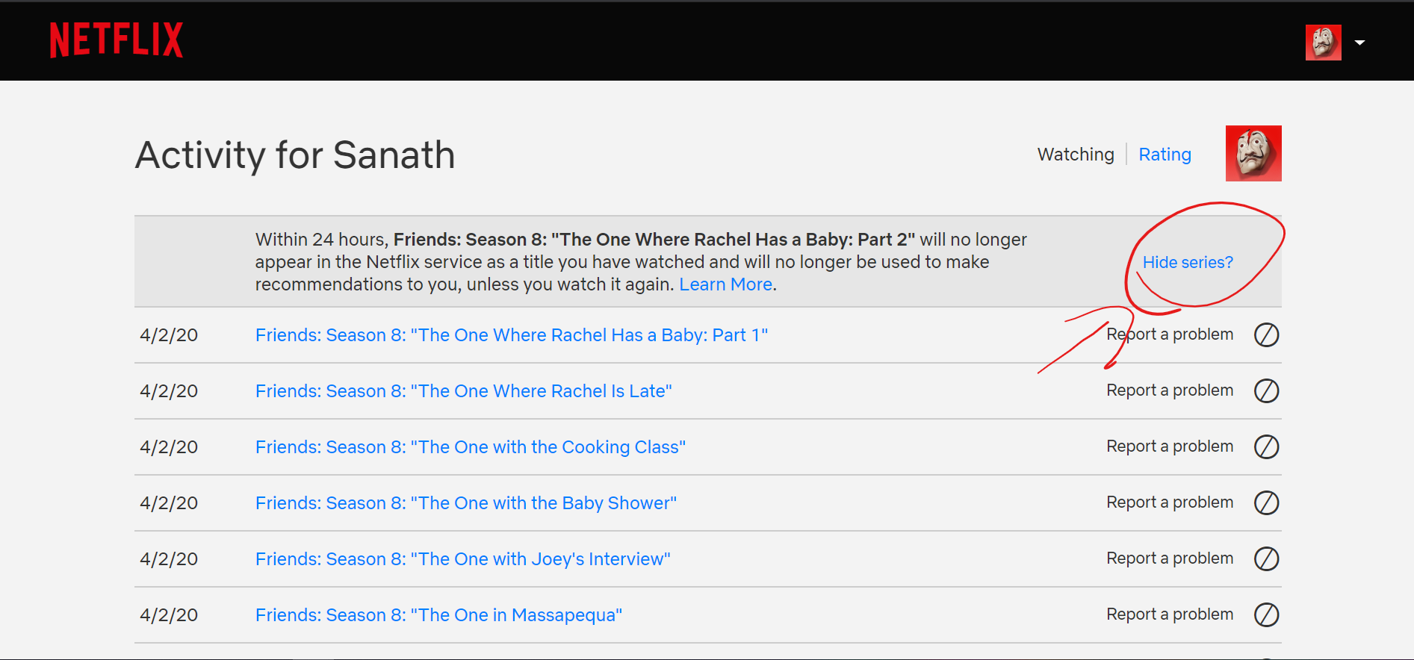The image size is (1414, 660).
Task: Hide "The One Where Rachel Is Late" entry
Action: click(1266, 391)
